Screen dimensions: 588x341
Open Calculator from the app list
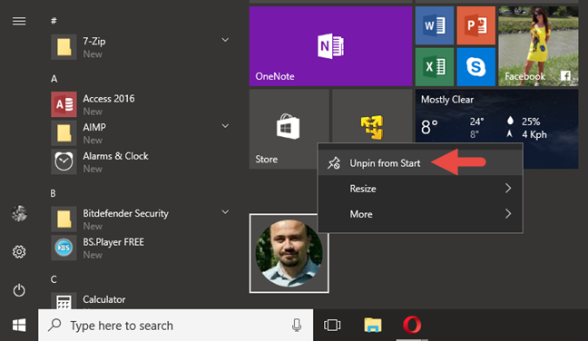coord(142,301)
